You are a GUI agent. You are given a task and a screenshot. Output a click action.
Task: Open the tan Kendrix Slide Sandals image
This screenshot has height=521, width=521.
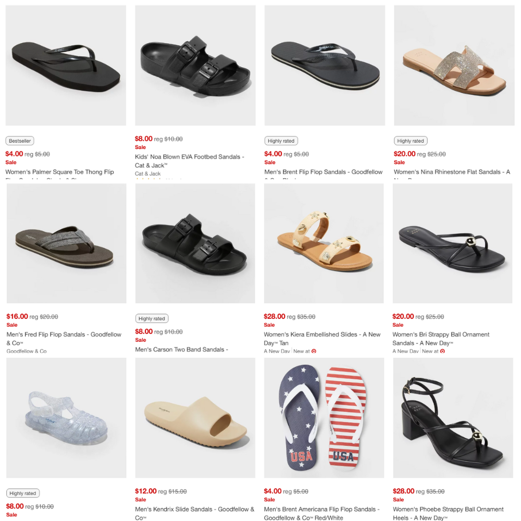click(195, 418)
